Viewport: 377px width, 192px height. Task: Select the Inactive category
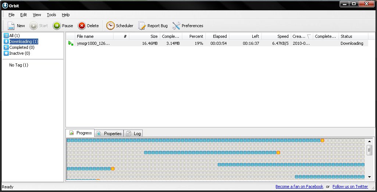(x=19, y=53)
